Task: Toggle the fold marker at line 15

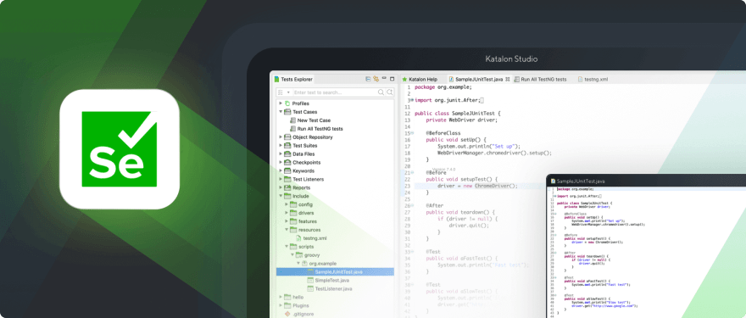Action: [412, 133]
